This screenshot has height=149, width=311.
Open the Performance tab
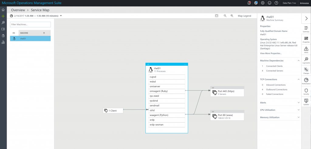306,81
